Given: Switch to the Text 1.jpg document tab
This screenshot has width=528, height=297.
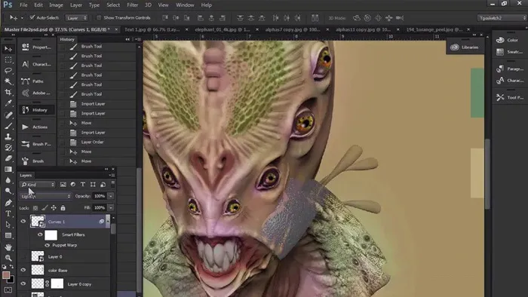Looking at the screenshot, I should click(x=152, y=29).
